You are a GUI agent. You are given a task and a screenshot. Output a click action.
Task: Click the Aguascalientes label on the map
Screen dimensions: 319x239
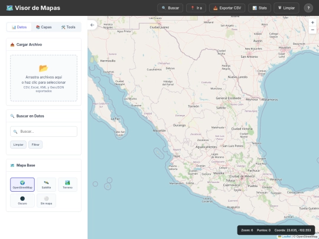[206, 147]
